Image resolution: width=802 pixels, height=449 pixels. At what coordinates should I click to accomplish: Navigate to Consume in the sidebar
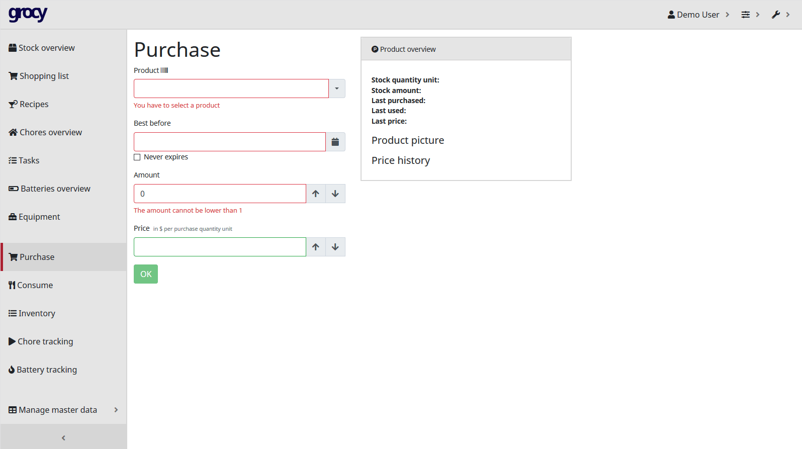point(35,285)
